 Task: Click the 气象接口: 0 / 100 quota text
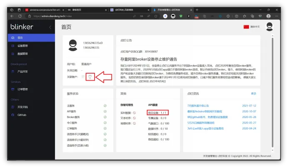pyautogui.click(x=159, y=124)
